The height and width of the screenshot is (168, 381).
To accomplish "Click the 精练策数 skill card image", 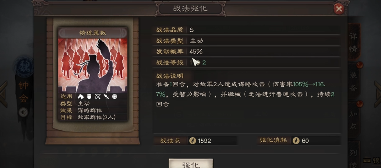I will (x=93, y=66).
